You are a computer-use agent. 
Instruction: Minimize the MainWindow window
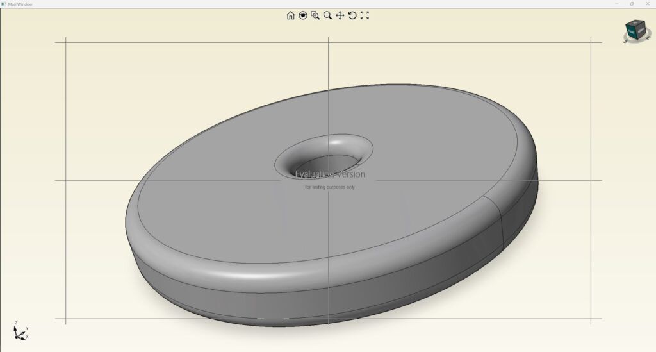pos(617,4)
